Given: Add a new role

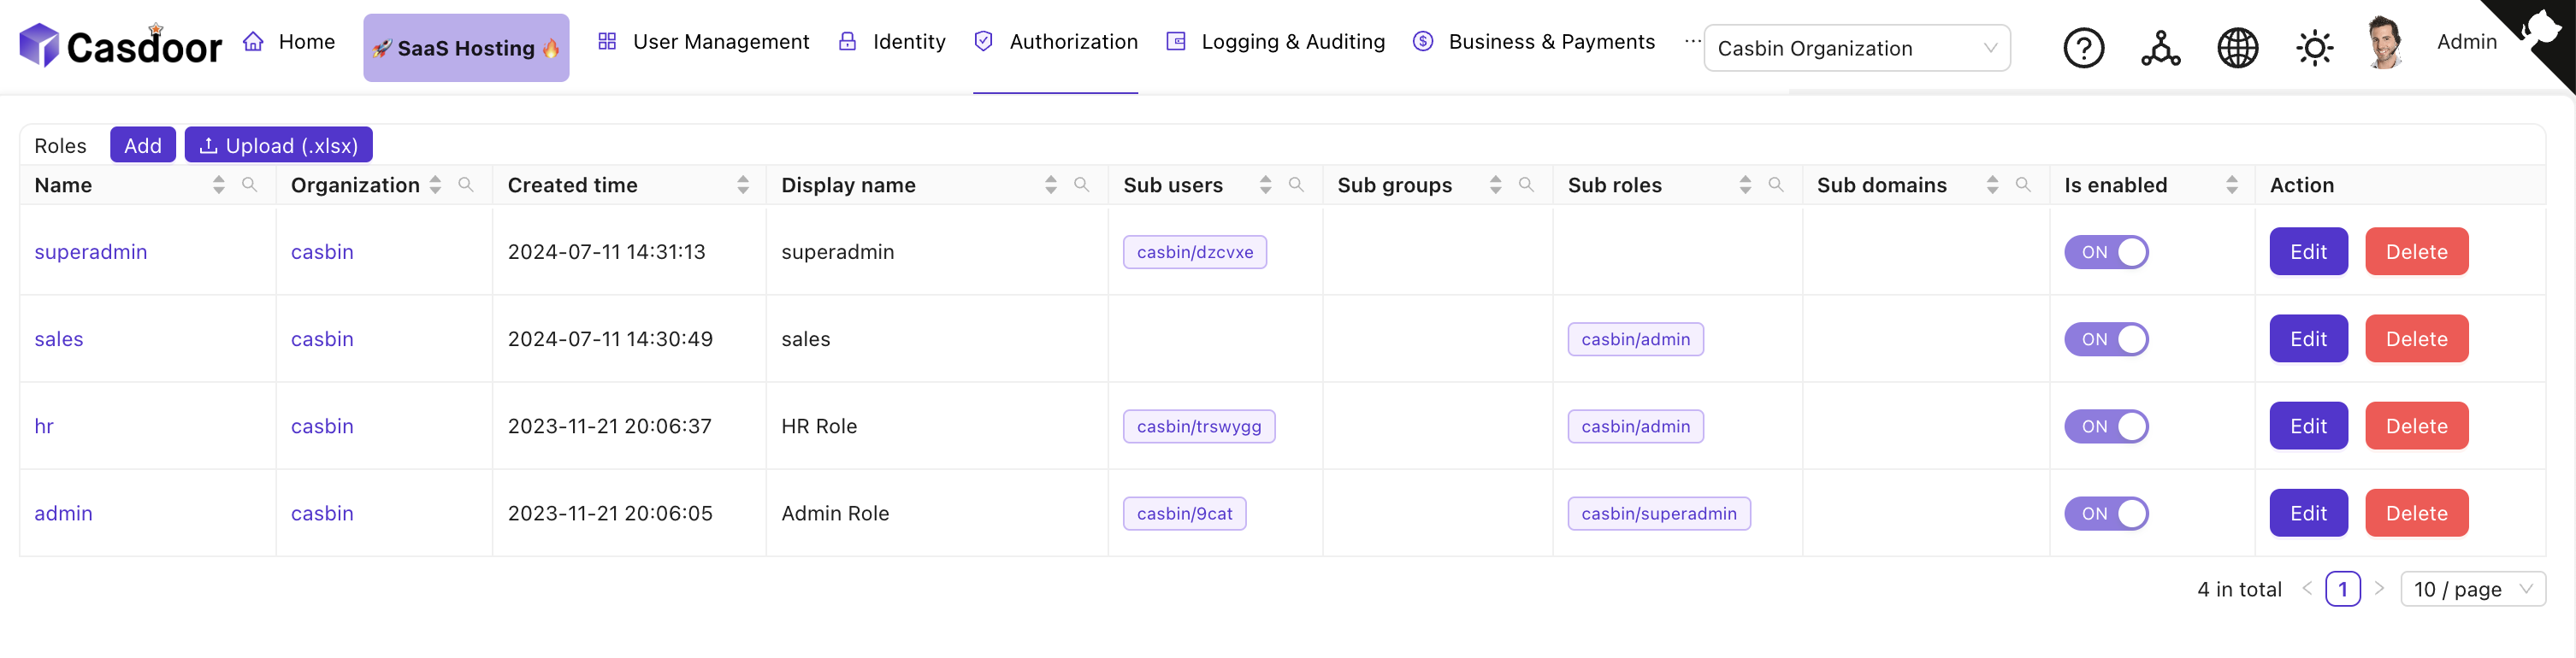Looking at the screenshot, I should tap(143, 144).
